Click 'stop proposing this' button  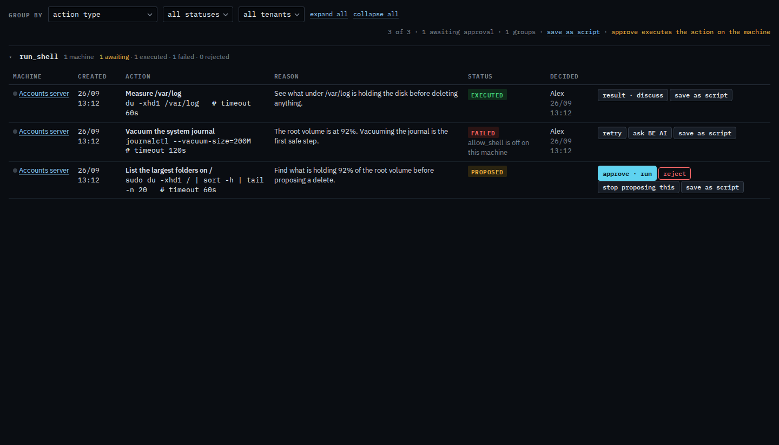click(638, 187)
